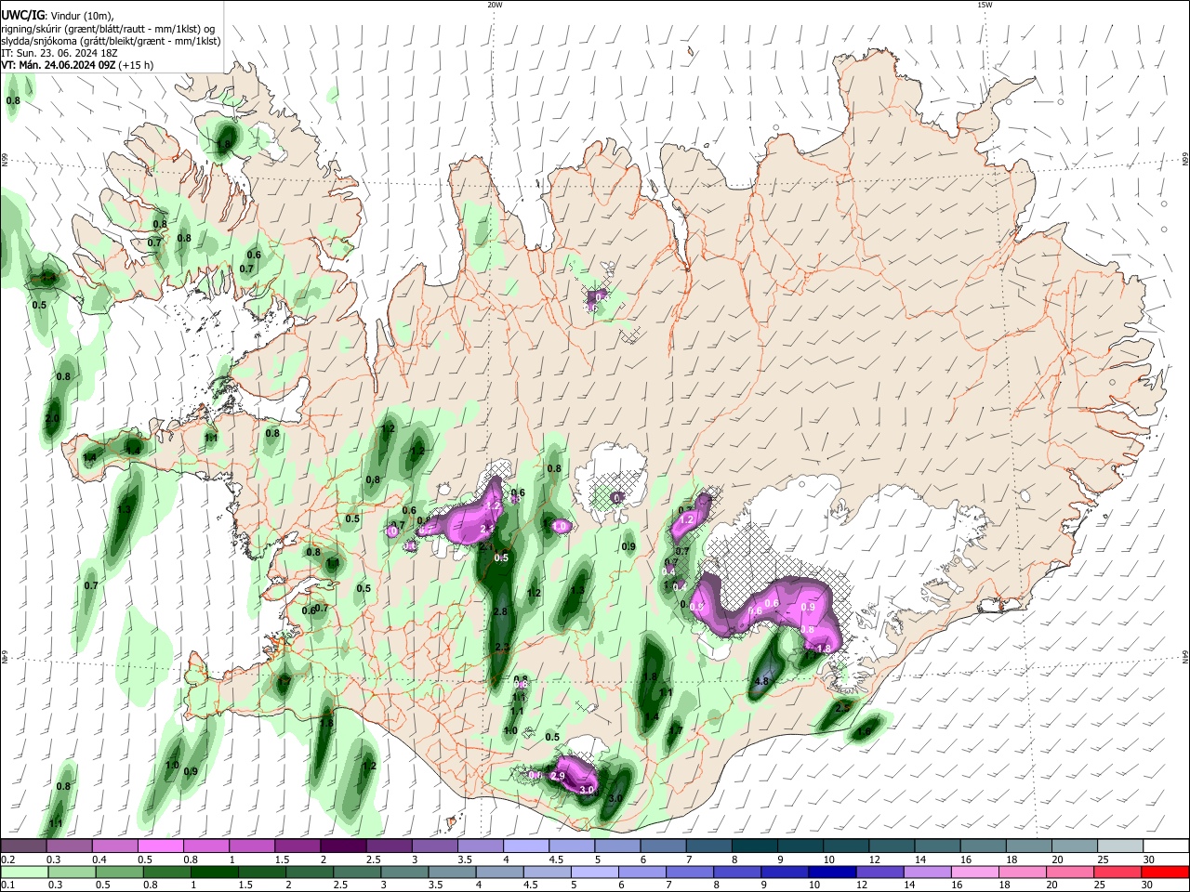Pick the bright pink swatch between 0.5 and 0.8 in the upper scale

click(161, 846)
